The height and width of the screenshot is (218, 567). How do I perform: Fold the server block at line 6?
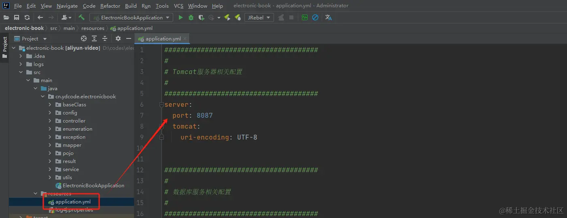(161, 105)
